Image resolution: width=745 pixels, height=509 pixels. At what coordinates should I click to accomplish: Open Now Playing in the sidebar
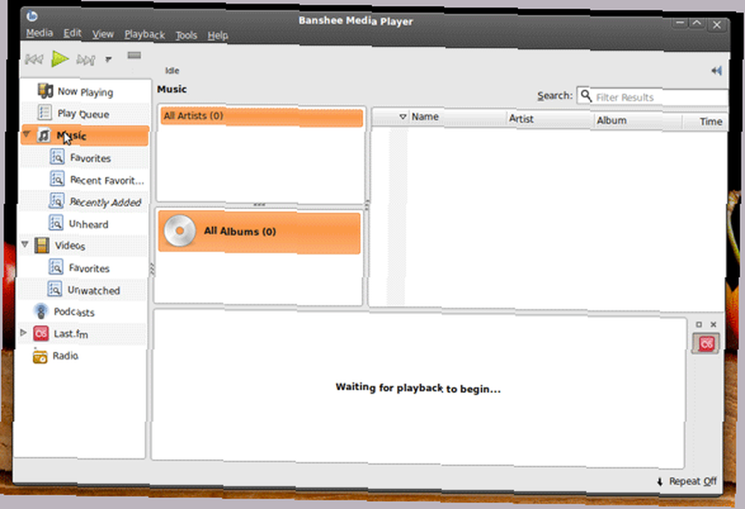coord(85,92)
